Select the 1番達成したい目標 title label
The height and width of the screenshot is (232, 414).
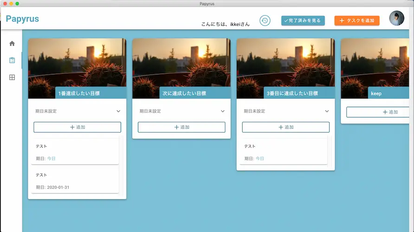[x=79, y=93]
